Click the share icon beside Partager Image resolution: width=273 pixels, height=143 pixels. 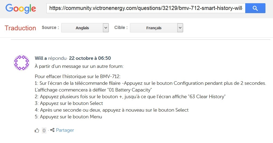(52, 130)
